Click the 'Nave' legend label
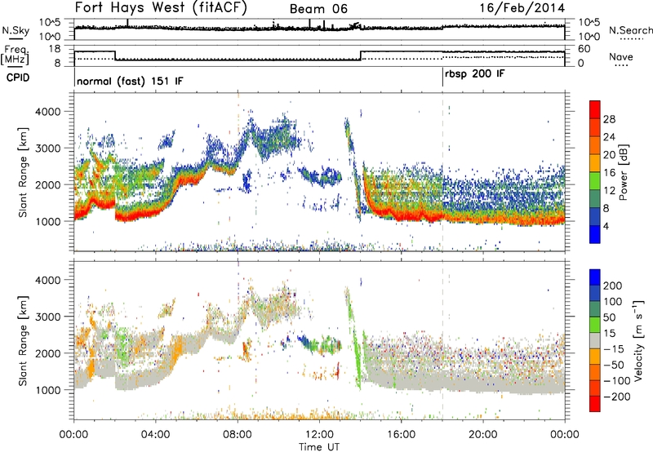 point(621,56)
